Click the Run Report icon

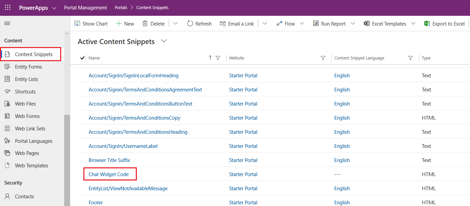point(316,24)
